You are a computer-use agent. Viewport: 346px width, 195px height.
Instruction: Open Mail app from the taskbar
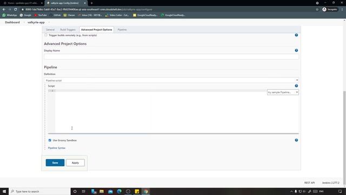coord(110,191)
